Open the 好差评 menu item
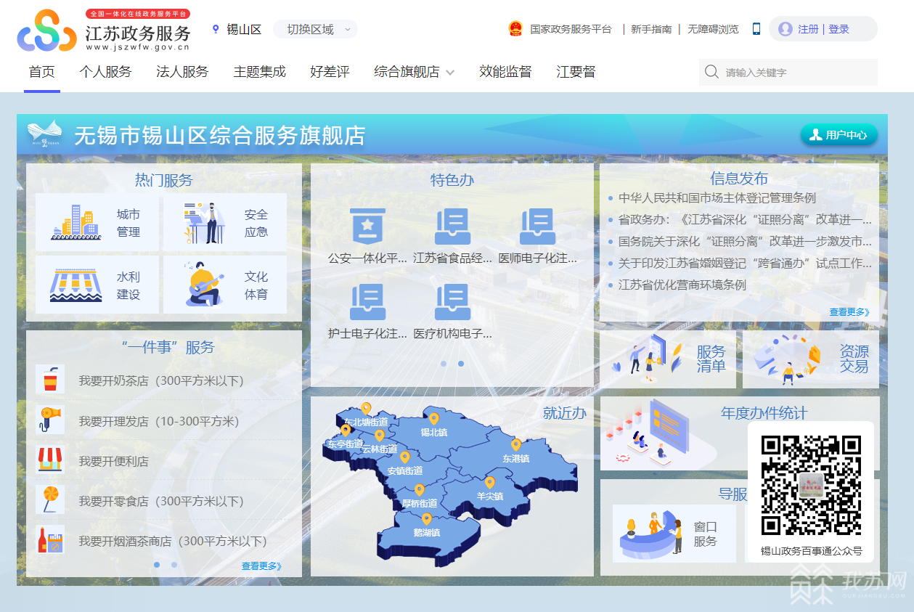914x612 pixels. [330, 72]
